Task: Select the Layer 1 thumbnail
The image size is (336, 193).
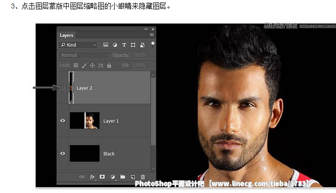Action: pyautogui.click(x=85, y=120)
